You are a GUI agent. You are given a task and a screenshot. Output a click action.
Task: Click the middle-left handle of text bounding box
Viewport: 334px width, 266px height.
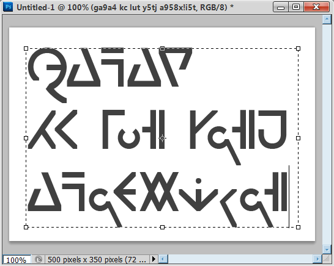[x=26, y=138]
